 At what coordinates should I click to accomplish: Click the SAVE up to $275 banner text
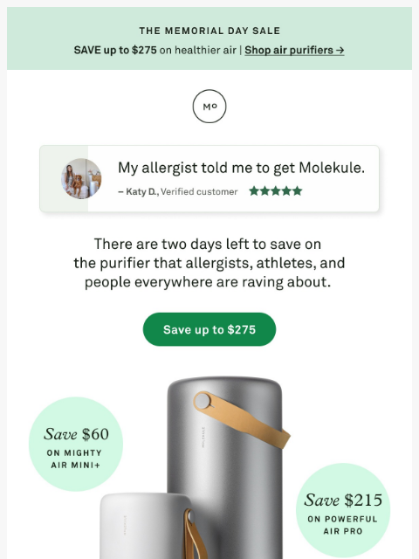click(115, 51)
